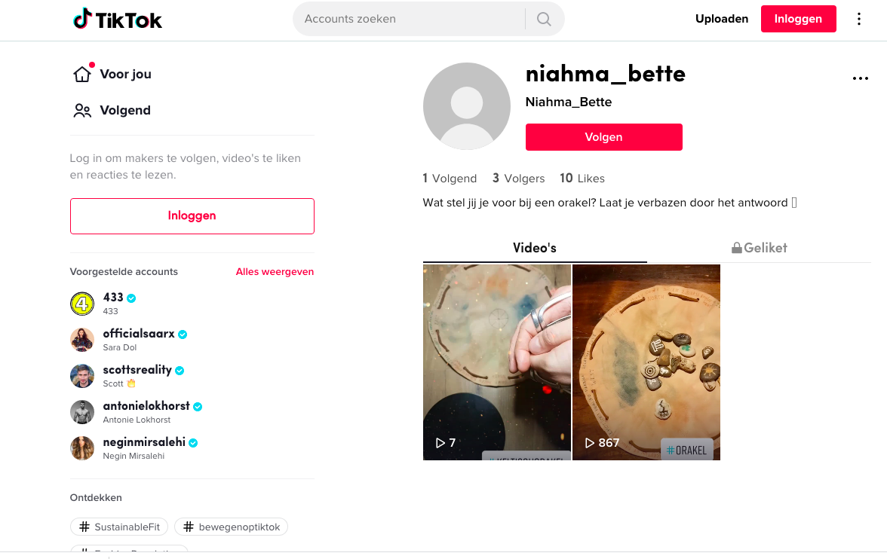
Task: Open profile three-dots options menu
Action: tap(860, 78)
